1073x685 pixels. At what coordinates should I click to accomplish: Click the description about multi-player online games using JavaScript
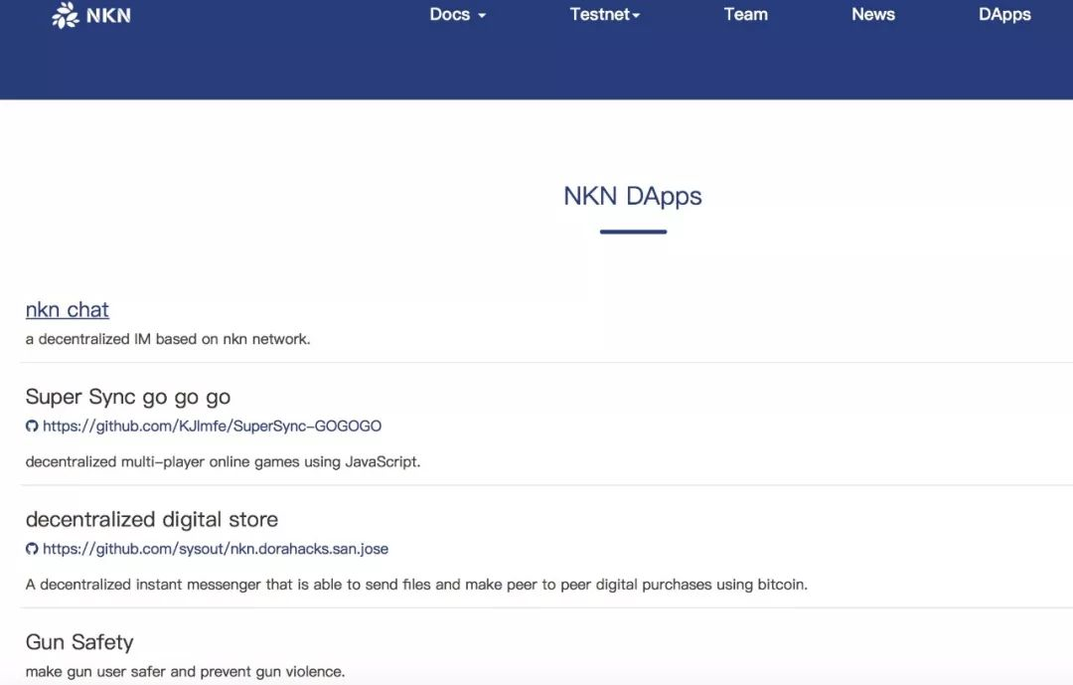pyautogui.click(x=224, y=461)
